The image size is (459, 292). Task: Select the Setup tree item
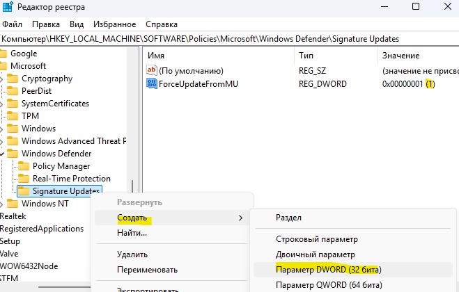tap(10, 241)
